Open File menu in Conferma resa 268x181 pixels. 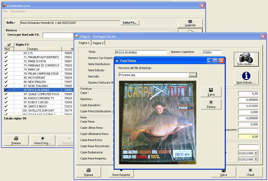click(x=5, y=11)
